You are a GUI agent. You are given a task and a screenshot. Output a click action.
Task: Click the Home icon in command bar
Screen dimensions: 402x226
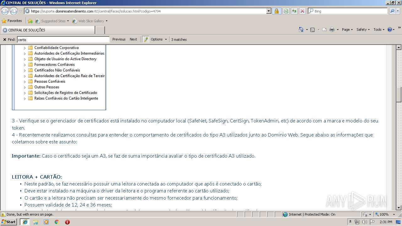click(301, 30)
